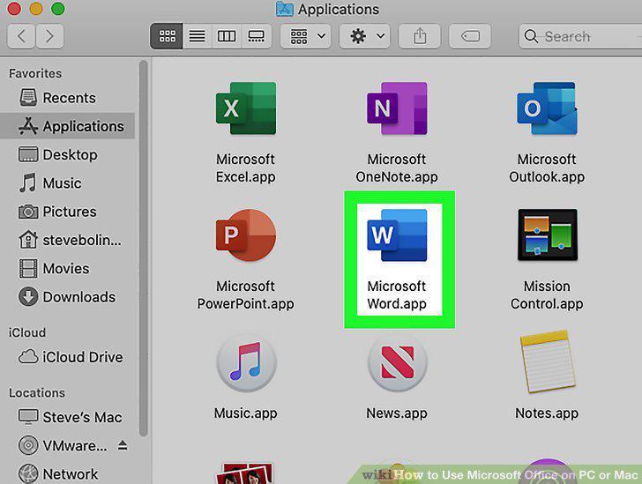Click the Search field

580,36
